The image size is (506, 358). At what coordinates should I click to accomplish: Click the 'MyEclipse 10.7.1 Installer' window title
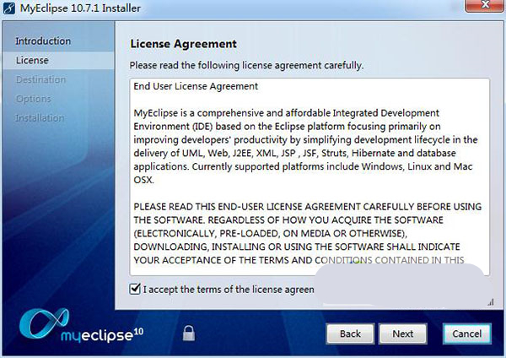click(80, 8)
